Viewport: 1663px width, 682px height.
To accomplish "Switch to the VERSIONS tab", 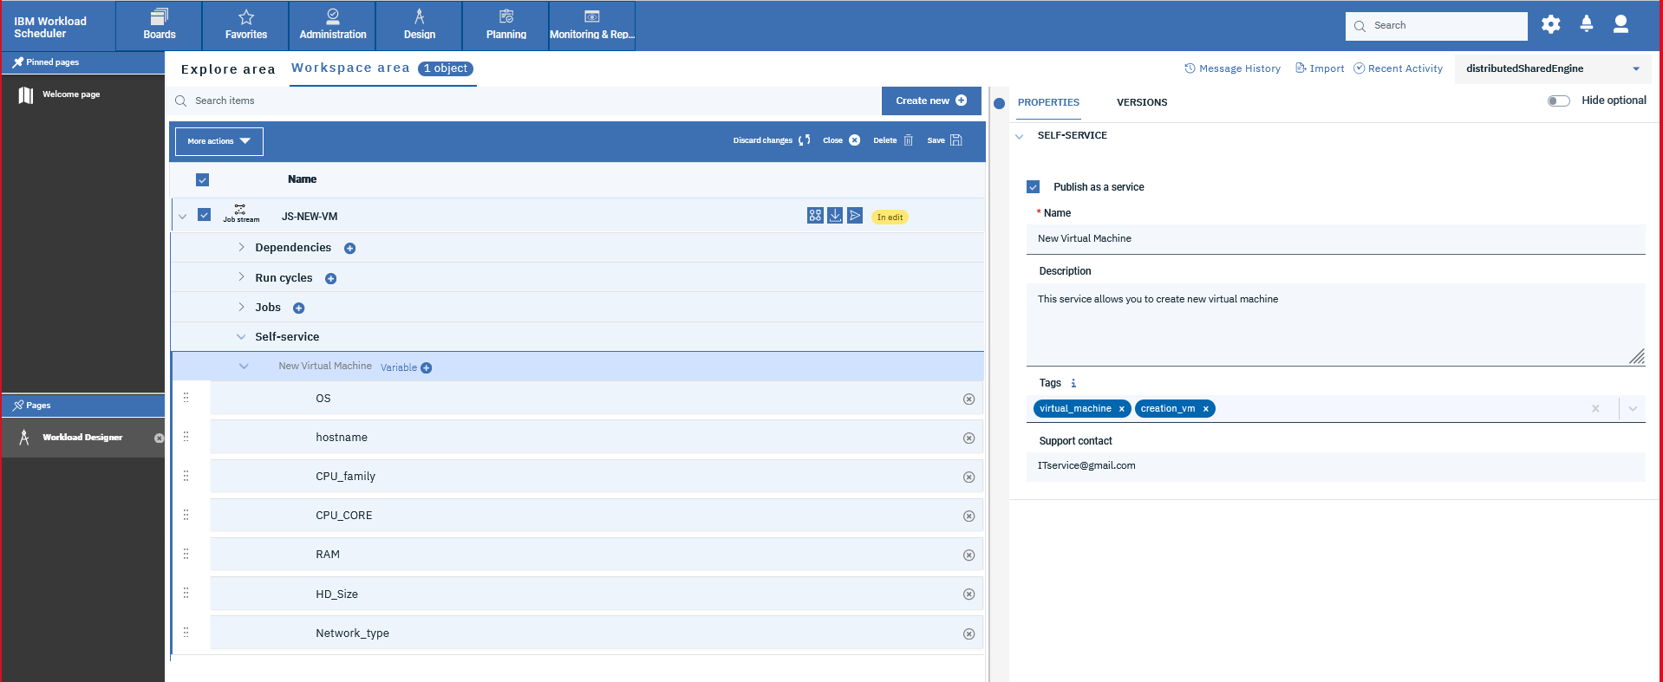I will tap(1141, 102).
